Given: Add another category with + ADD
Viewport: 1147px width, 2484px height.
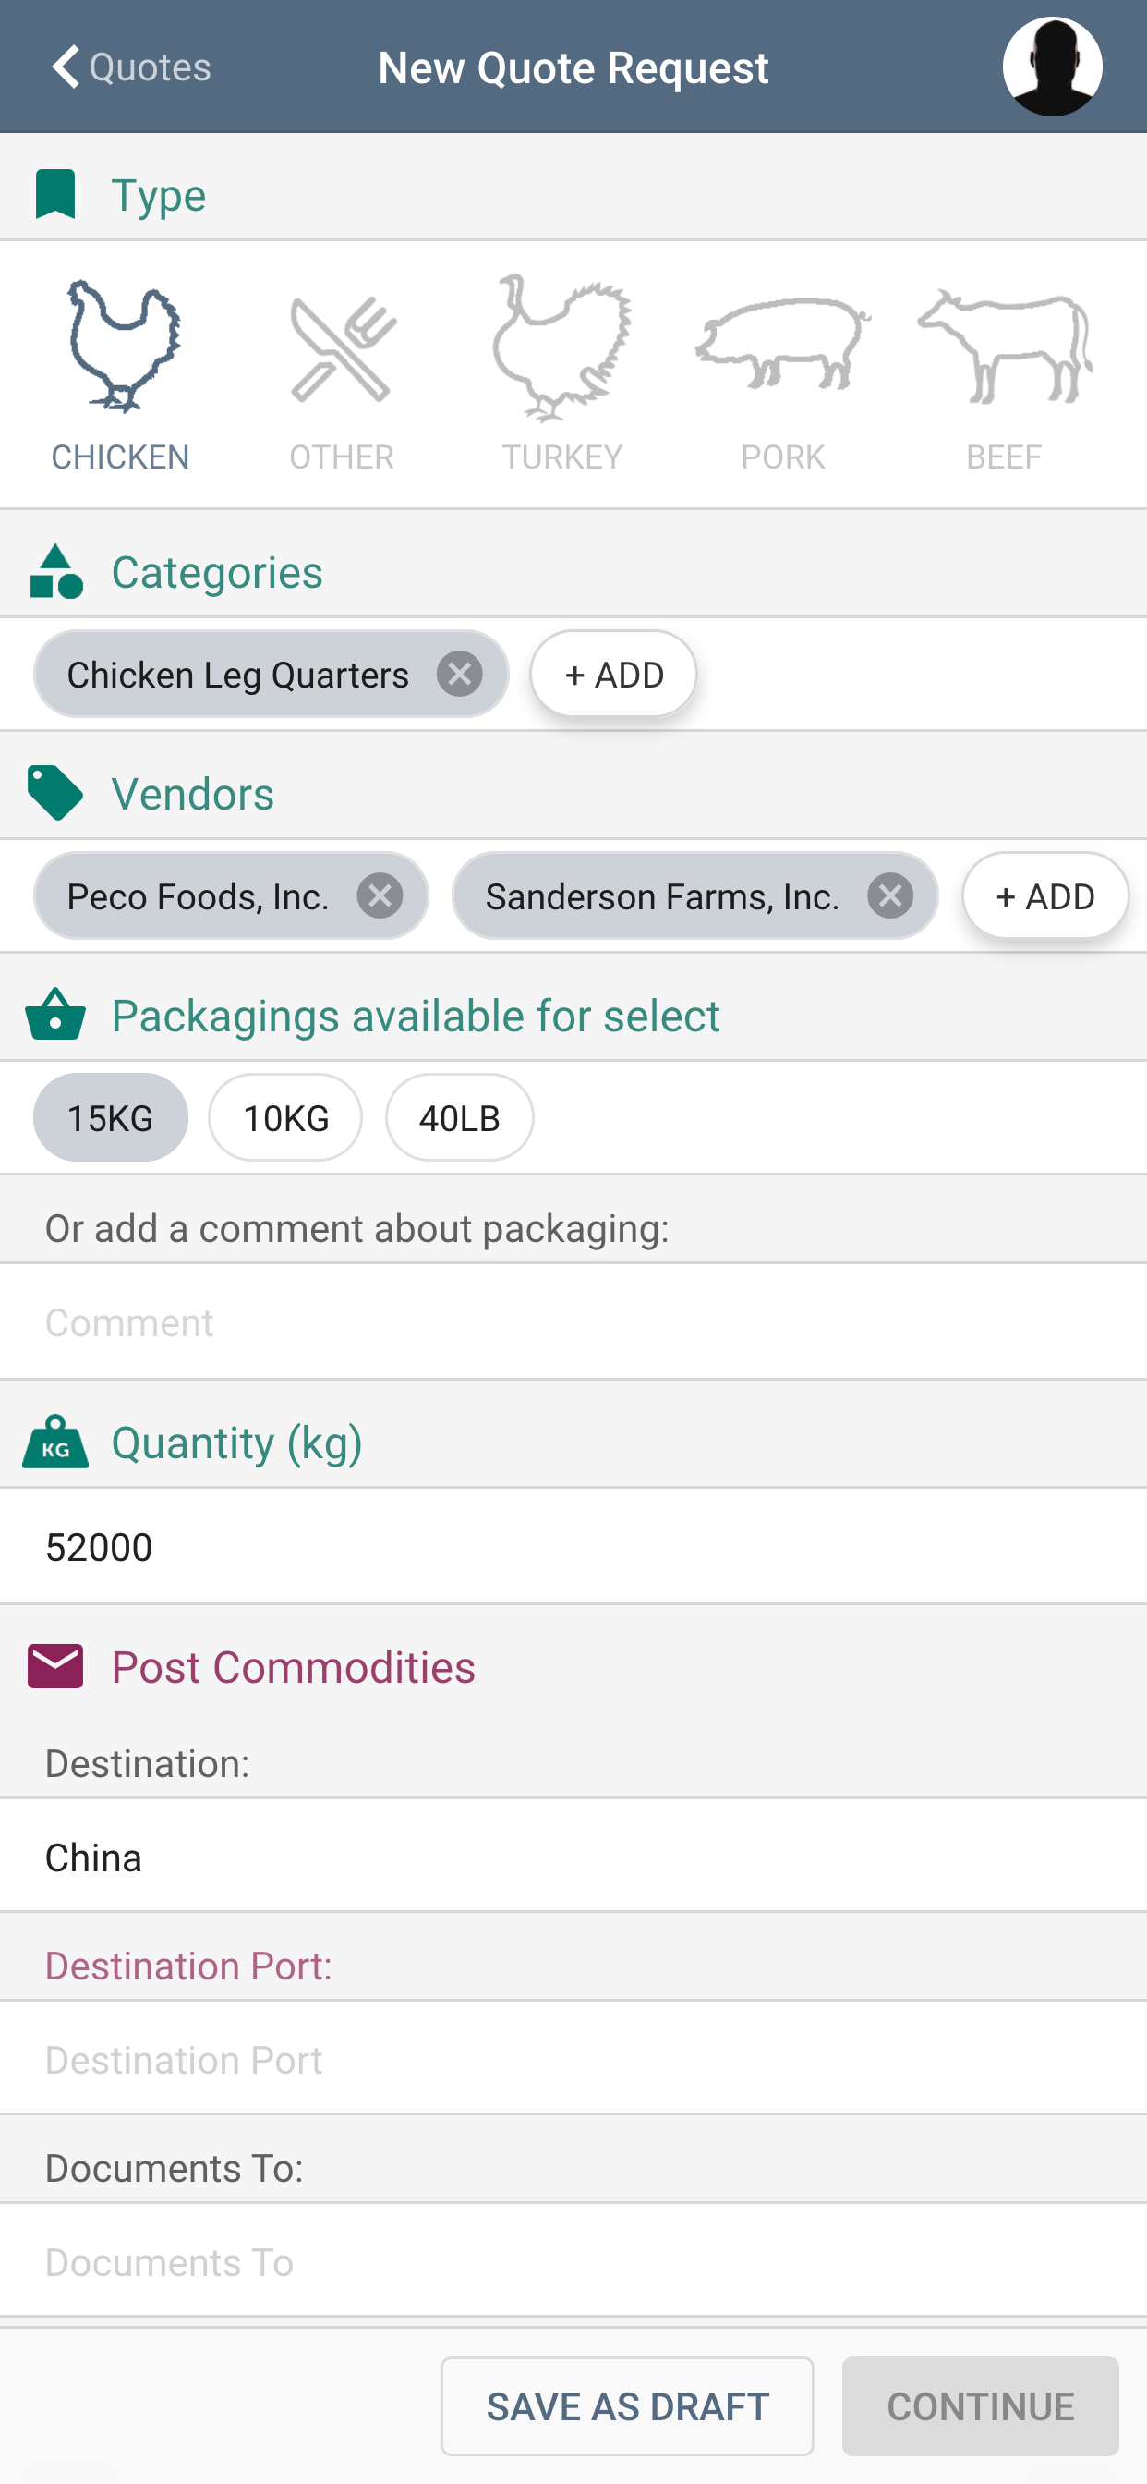Looking at the screenshot, I should click(x=614, y=674).
